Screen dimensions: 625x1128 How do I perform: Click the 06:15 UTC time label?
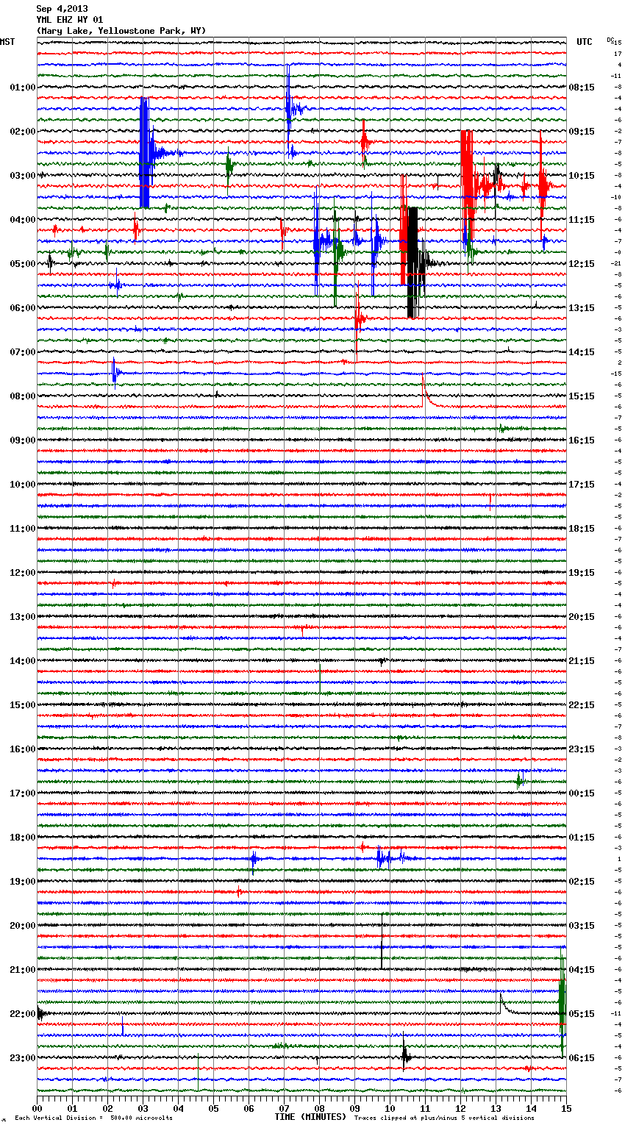click(582, 1058)
